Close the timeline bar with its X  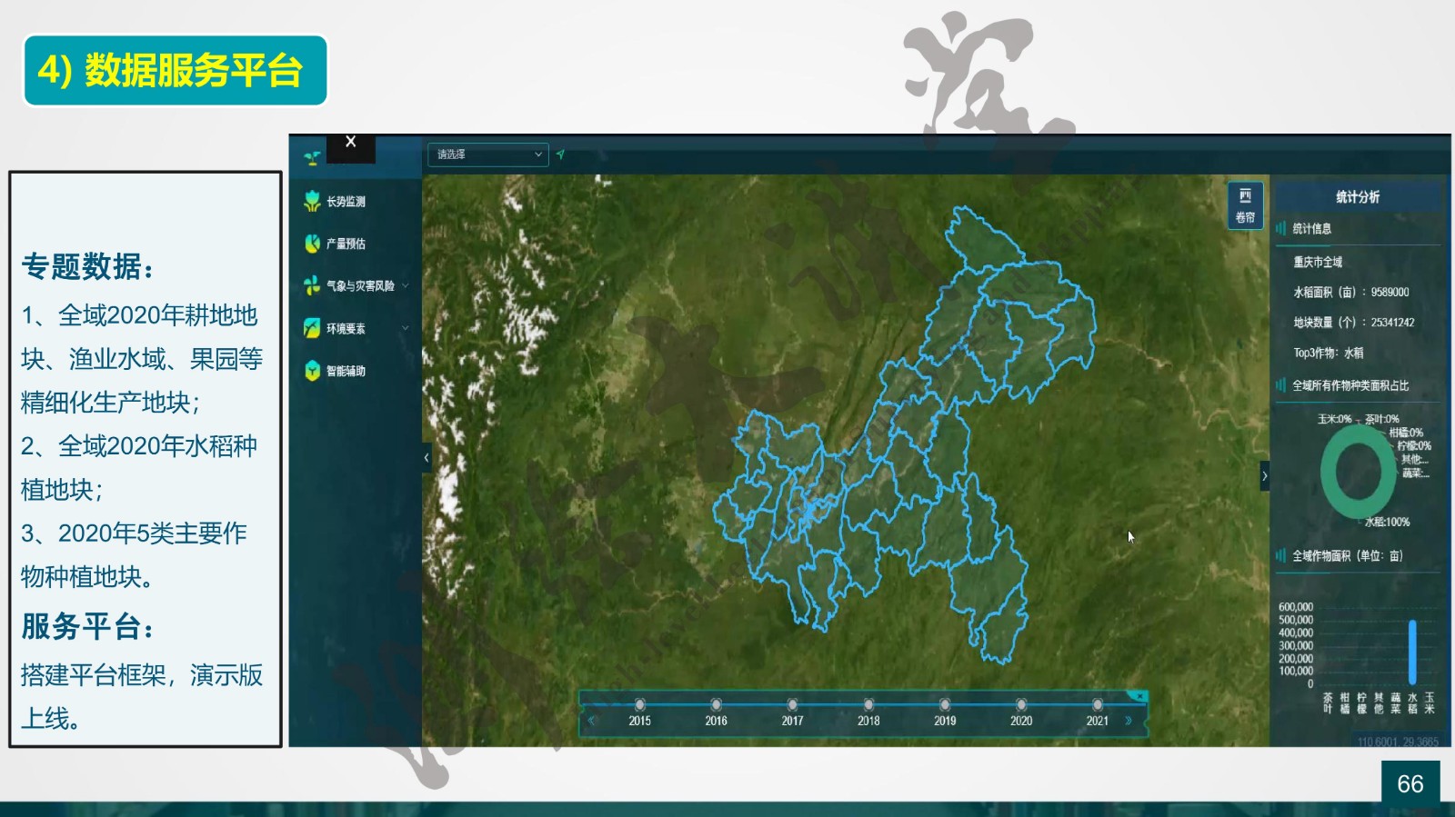click(1138, 696)
